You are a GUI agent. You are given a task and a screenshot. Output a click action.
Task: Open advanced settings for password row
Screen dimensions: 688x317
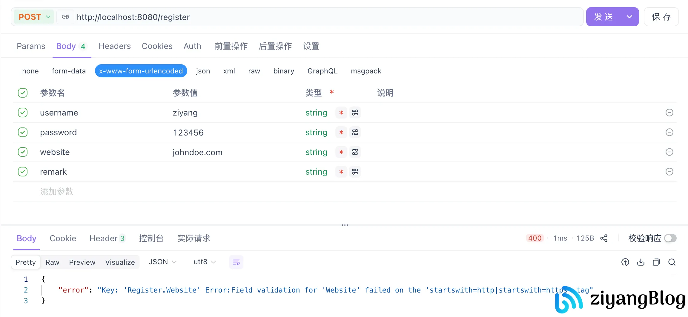pos(355,132)
